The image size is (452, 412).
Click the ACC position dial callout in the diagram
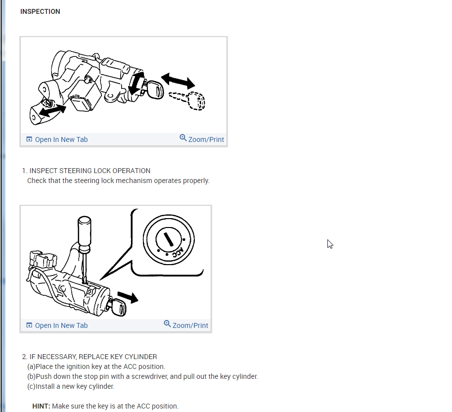tap(169, 239)
